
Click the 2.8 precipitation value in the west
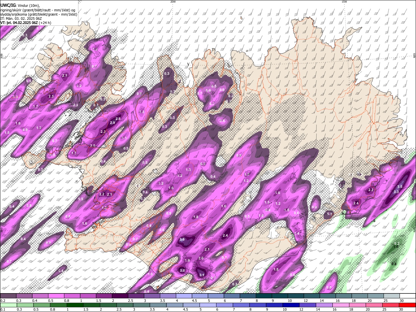tap(118, 119)
